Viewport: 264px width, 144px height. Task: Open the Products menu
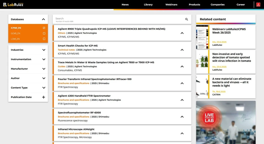click(x=194, y=5)
